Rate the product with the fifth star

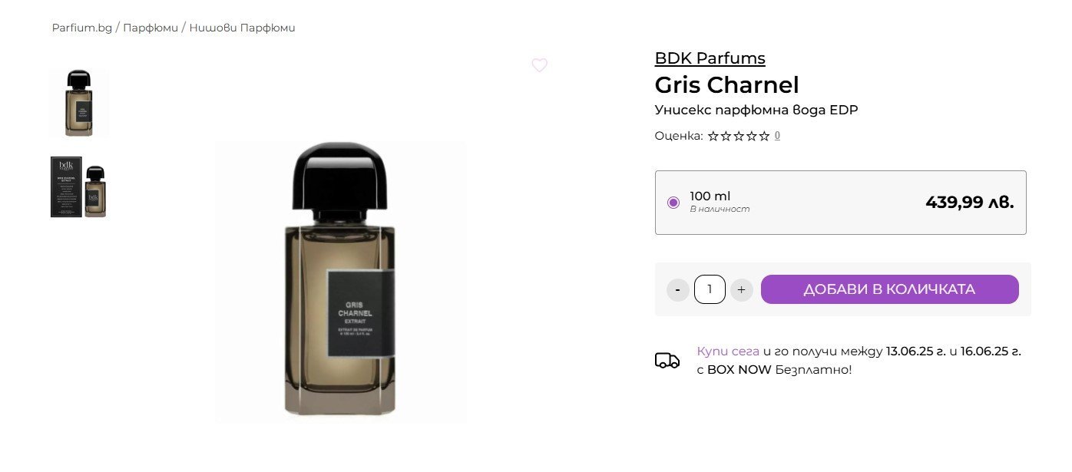tap(764, 136)
